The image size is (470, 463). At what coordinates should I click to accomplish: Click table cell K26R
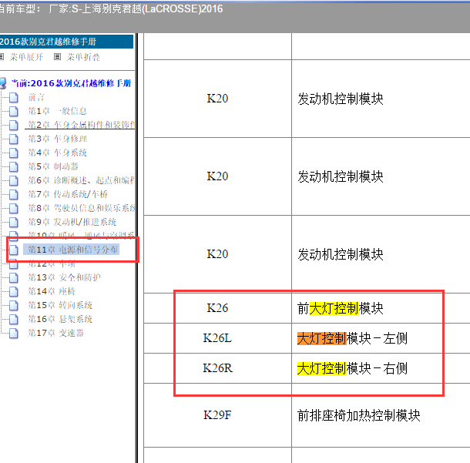pos(217,368)
